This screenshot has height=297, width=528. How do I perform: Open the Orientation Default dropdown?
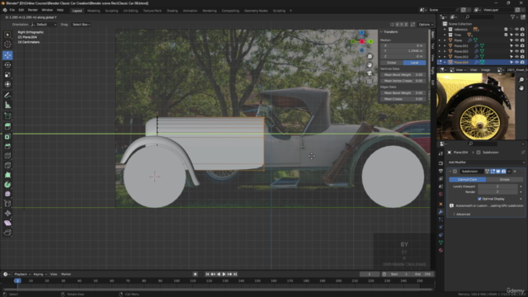click(x=44, y=25)
